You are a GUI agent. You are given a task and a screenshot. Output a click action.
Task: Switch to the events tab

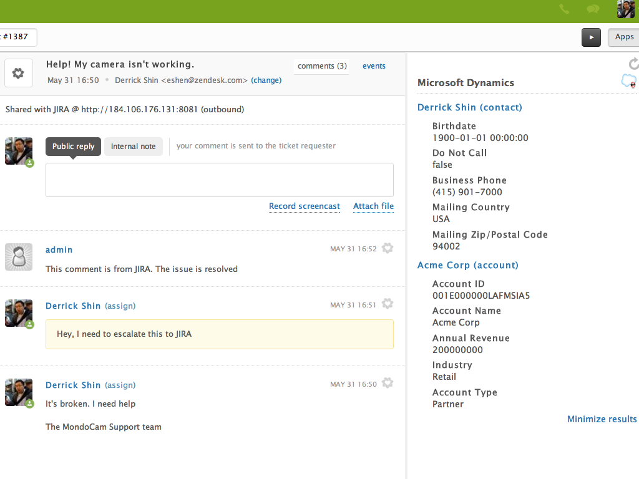pyautogui.click(x=374, y=66)
